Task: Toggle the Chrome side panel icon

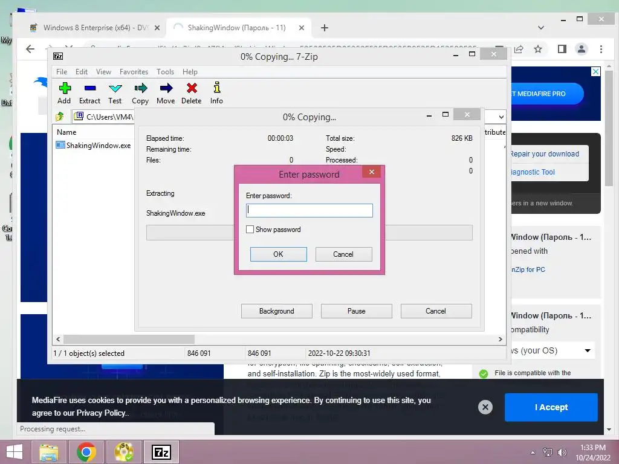Action: (562, 49)
